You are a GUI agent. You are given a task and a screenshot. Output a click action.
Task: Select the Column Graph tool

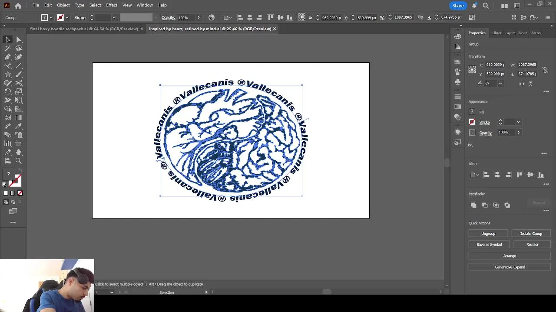[8, 143]
